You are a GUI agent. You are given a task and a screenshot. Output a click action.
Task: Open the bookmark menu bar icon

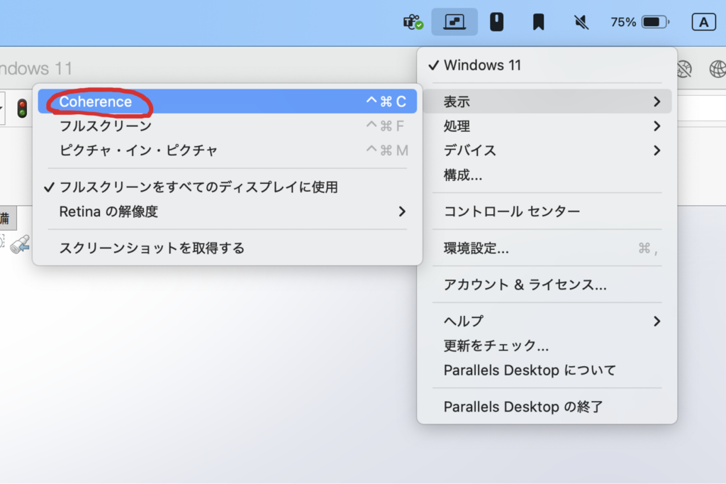point(538,22)
